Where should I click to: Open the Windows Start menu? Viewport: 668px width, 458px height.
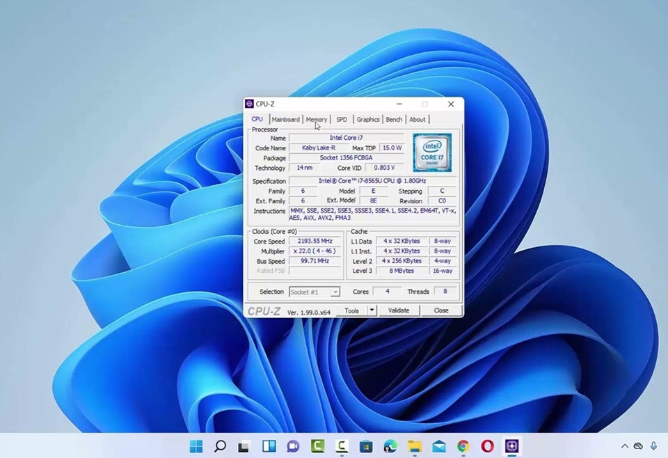pyautogui.click(x=196, y=446)
